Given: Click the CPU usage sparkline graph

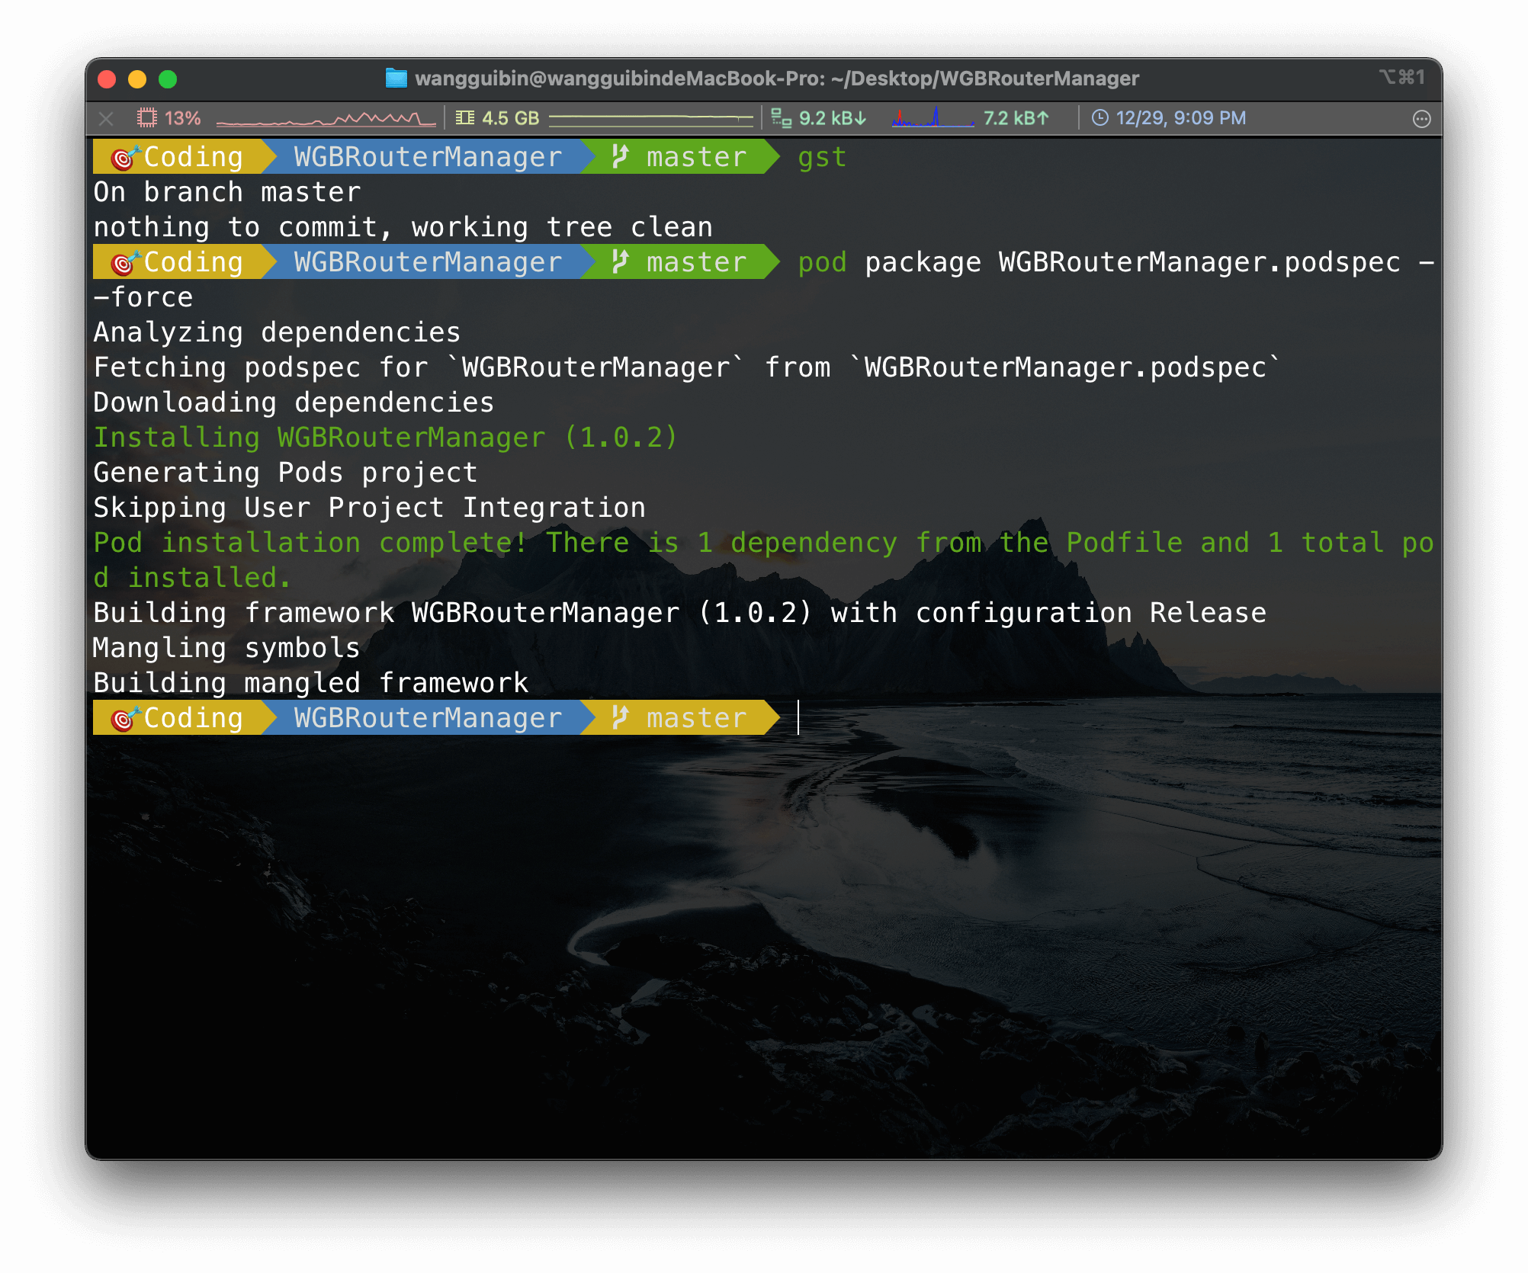Looking at the screenshot, I should 326,118.
